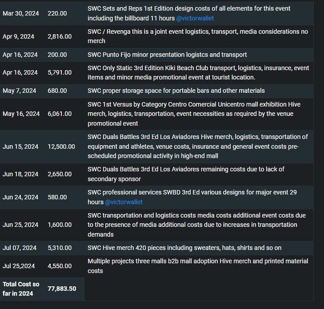The height and width of the screenshot is (309, 324).
Task: Click the Total Cost so far in 2024 label
Action: (x=21, y=289)
